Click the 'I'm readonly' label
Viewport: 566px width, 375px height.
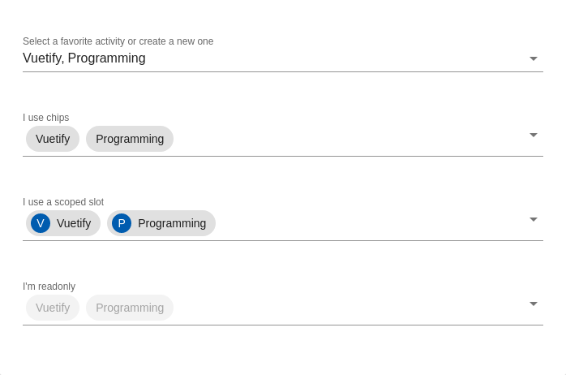49,287
